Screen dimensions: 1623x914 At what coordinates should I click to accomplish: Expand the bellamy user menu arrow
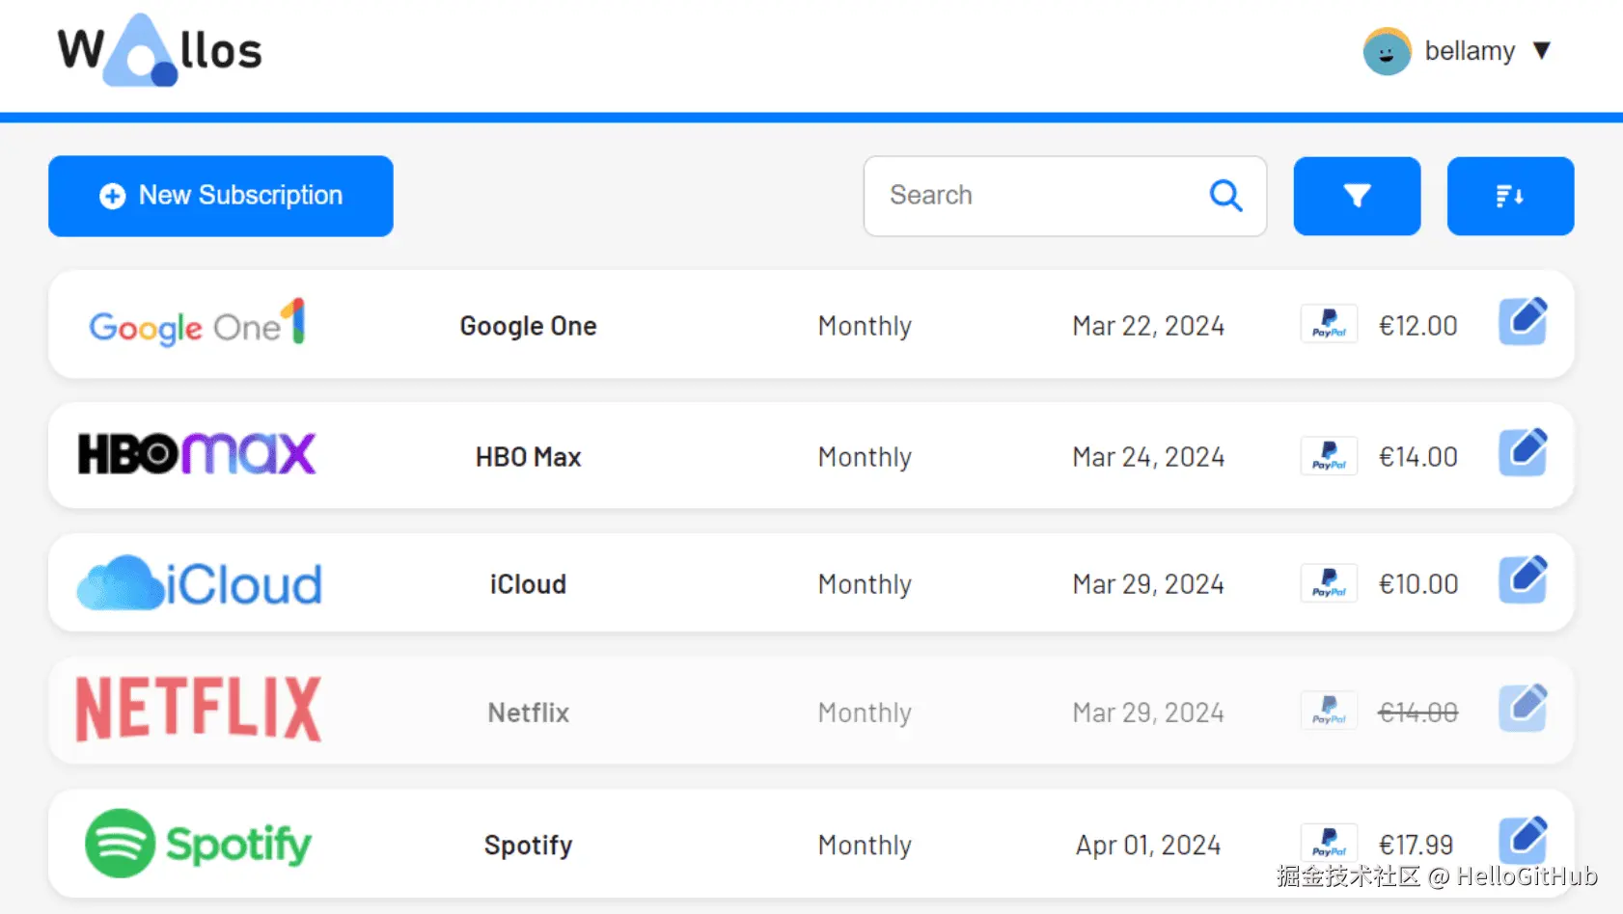pyautogui.click(x=1542, y=50)
